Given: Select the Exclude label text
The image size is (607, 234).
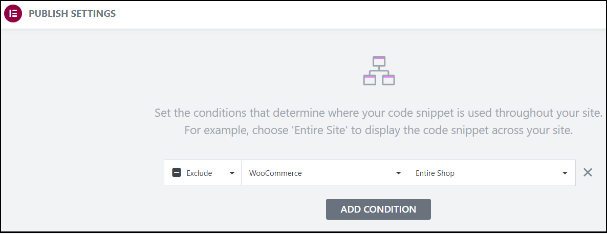Looking at the screenshot, I should (199, 173).
